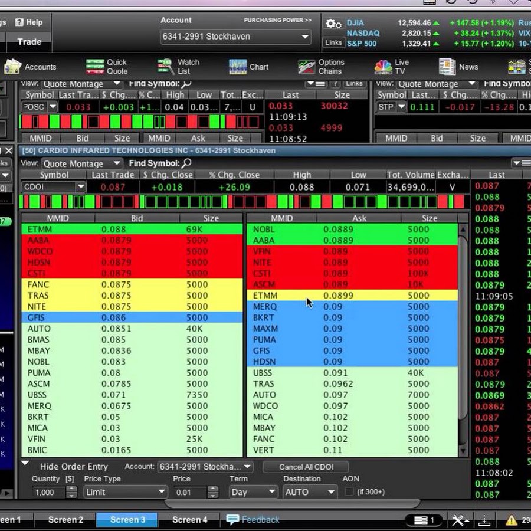Enable the AON checkbox

coord(349,491)
